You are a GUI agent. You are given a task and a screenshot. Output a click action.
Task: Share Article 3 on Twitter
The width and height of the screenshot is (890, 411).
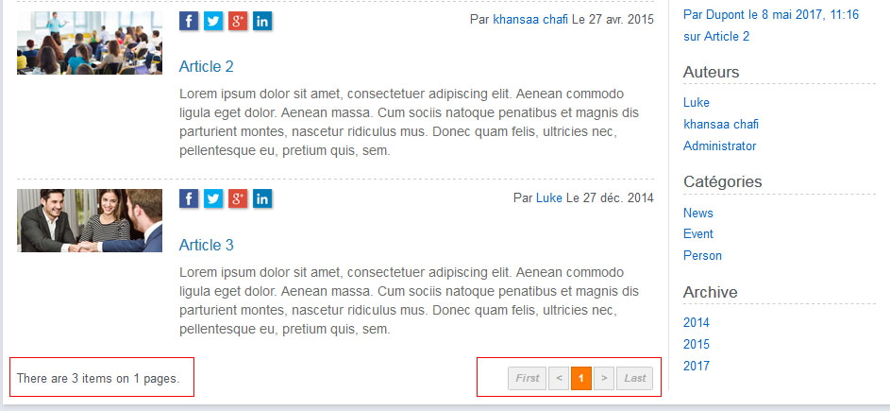pyautogui.click(x=213, y=199)
